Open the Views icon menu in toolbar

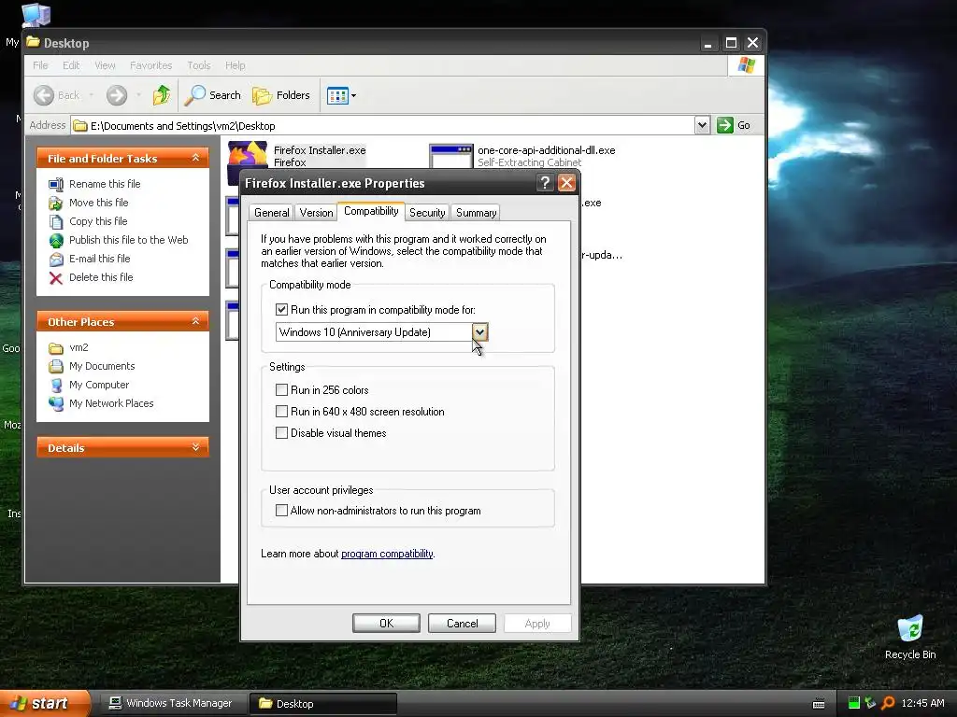(337, 96)
